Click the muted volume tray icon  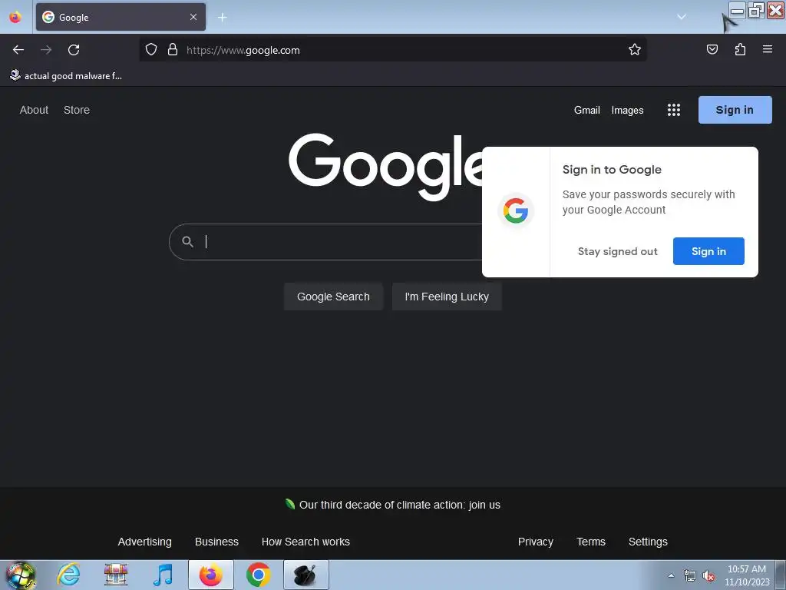click(708, 576)
